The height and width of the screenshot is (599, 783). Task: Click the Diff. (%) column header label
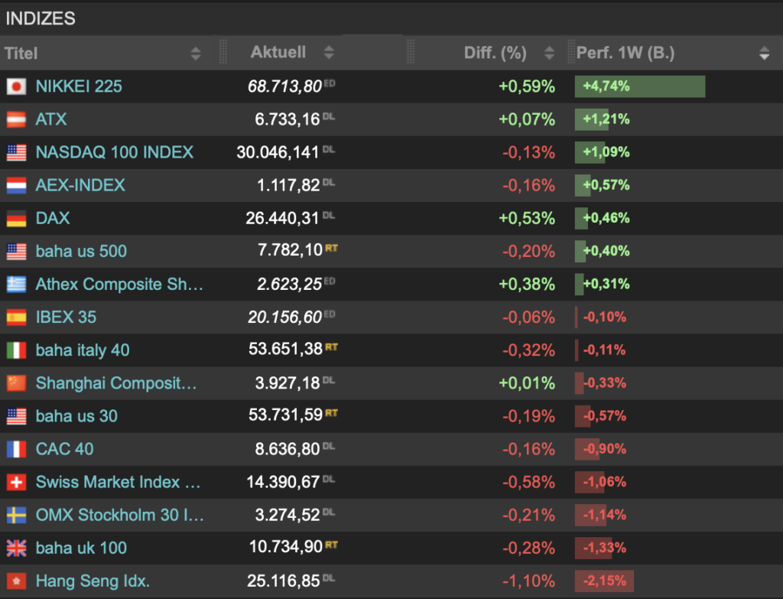tap(495, 53)
